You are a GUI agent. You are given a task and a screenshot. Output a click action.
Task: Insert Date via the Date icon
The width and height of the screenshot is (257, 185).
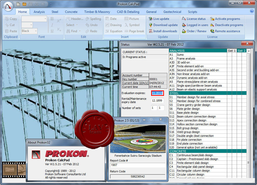[107, 19]
